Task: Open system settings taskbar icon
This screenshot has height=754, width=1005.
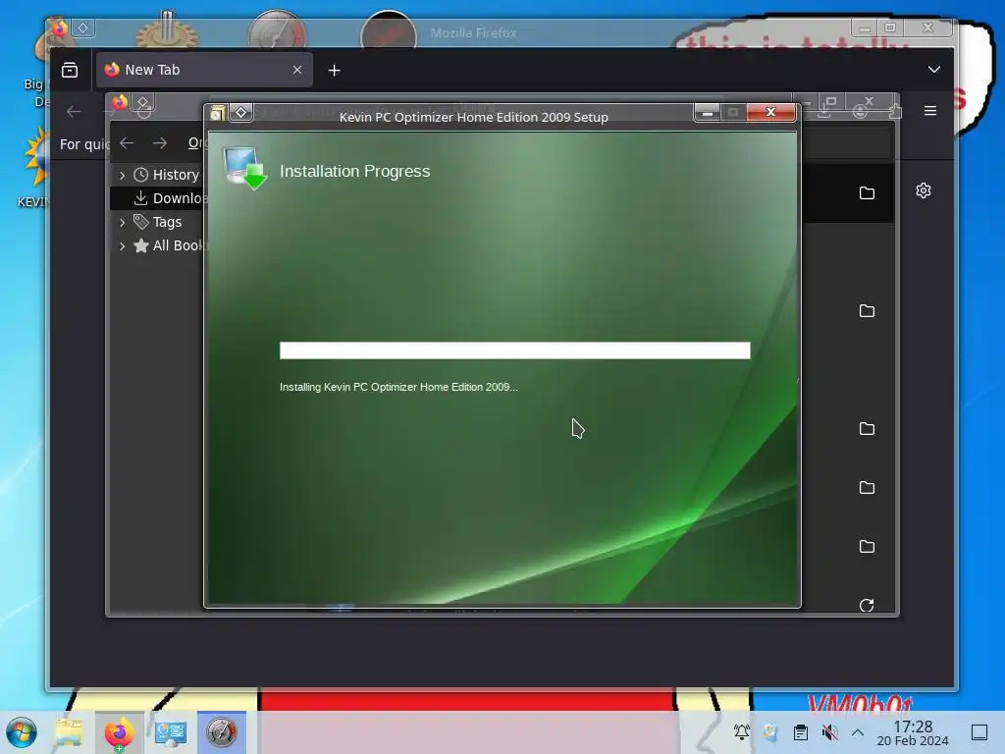Action: click(171, 732)
